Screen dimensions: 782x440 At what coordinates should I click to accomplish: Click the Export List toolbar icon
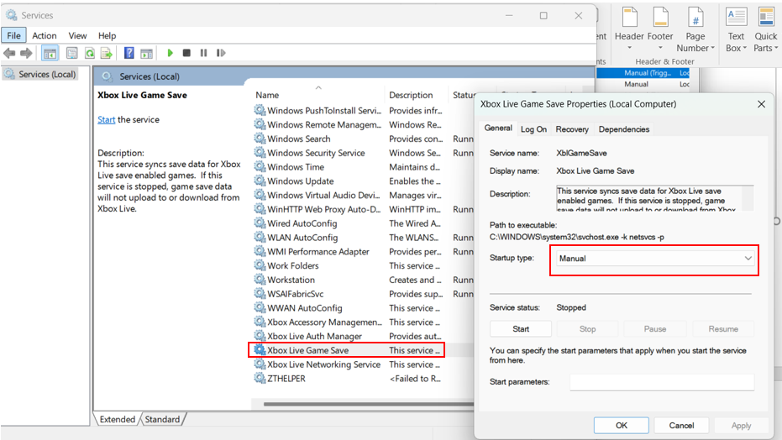(x=106, y=53)
